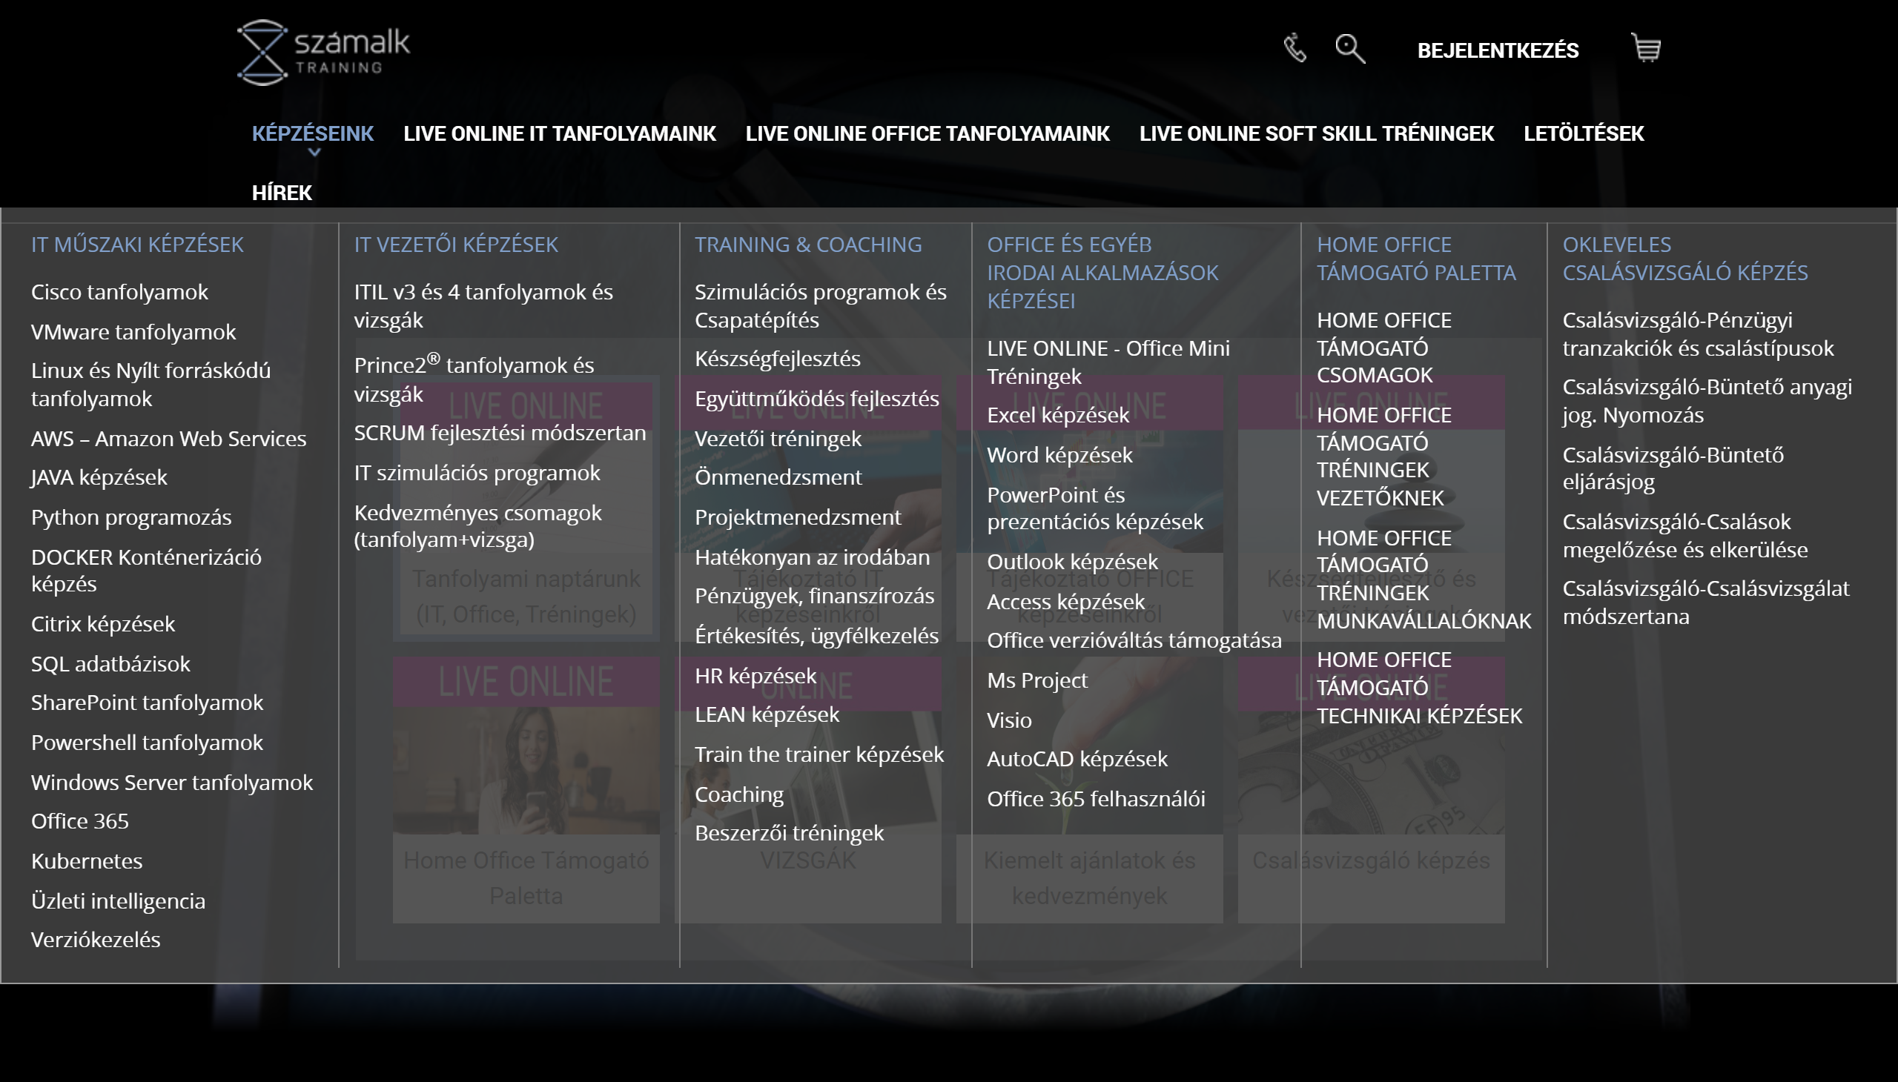Select Készségfejlesztés
Viewport: 1898px width, 1082px height.
point(778,359)
